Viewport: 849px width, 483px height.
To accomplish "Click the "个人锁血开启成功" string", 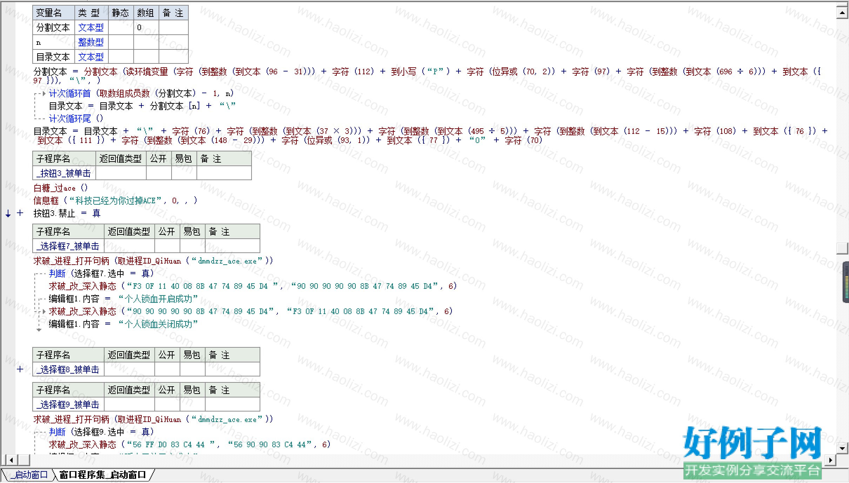I will pyautogui.click(x=158, y=299).
